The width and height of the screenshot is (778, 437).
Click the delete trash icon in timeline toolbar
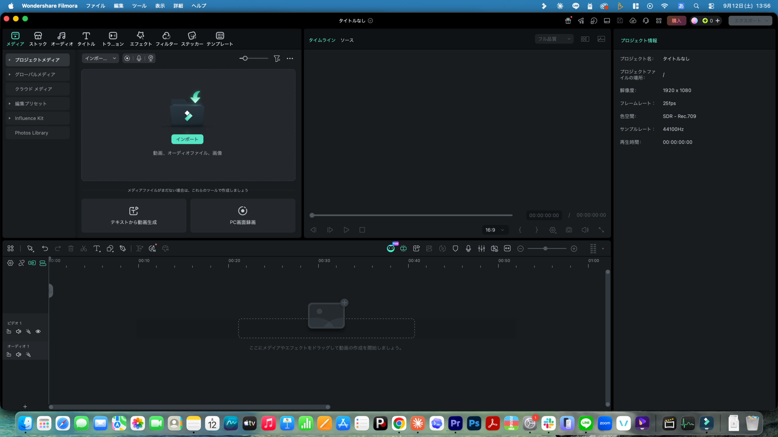point(71,249)
